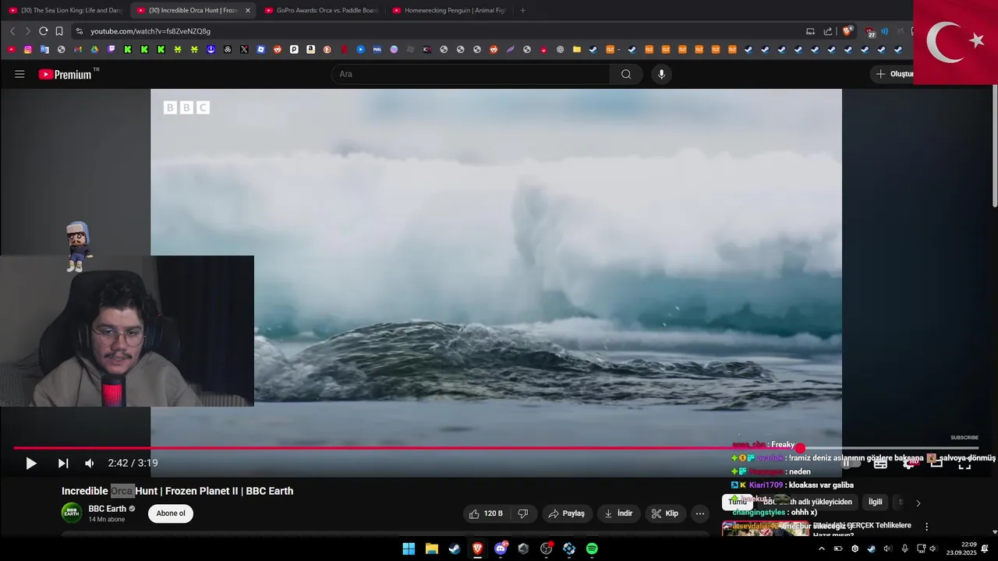Close the Incredible Orca Hunt tab
Viewport: 998px width, 561px height.
tap(248, 10)
